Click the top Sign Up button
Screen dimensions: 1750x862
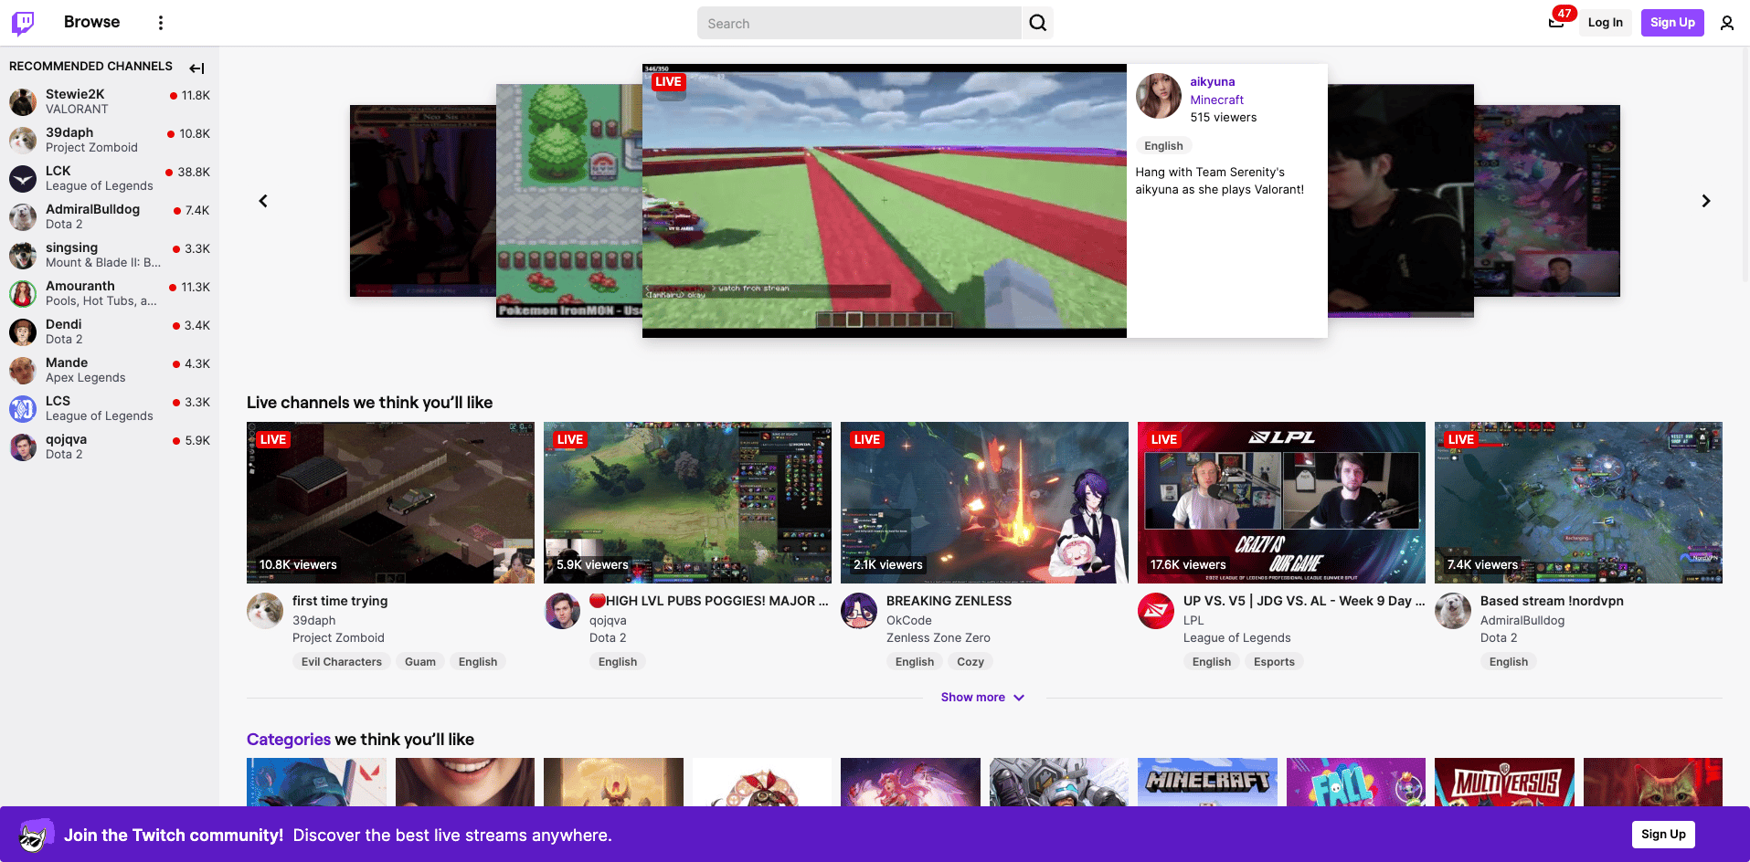1672,23
